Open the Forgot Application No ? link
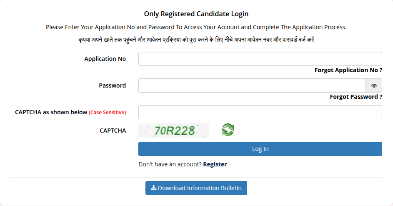Image resolution: width=393 pixels, height=206 pixels. (348, 70)
